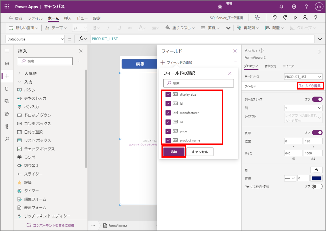Open the 色 fill color picker
The image size is (326, 231).
click(x=316, y=170)
